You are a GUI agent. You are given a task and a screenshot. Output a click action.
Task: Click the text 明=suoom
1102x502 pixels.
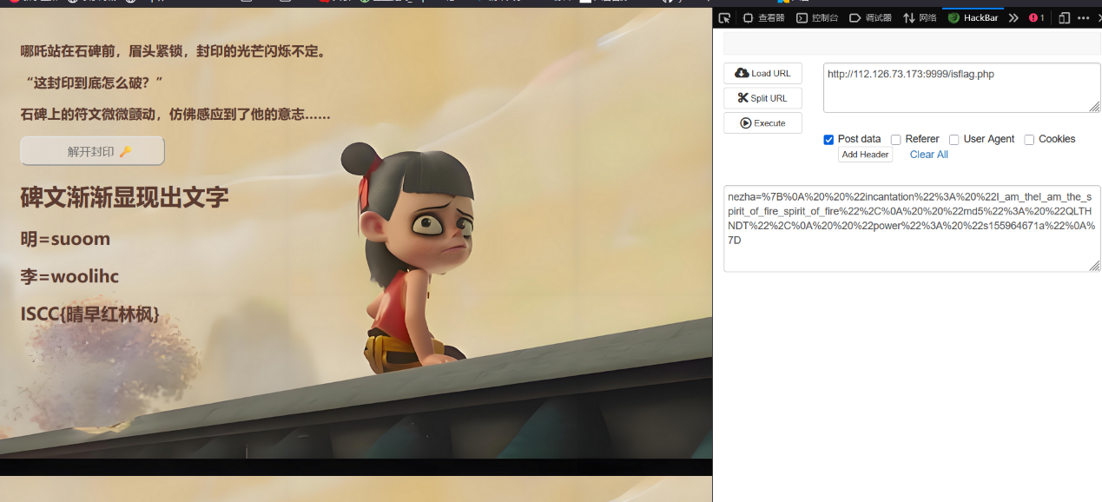pyautogui.click(x=65, y=239)
